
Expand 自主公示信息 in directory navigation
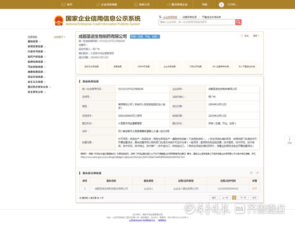click(x=37, y=82)
